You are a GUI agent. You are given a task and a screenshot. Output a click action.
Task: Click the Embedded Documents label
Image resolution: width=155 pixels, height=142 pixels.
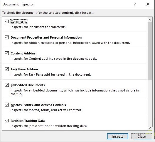click(28, 85)
